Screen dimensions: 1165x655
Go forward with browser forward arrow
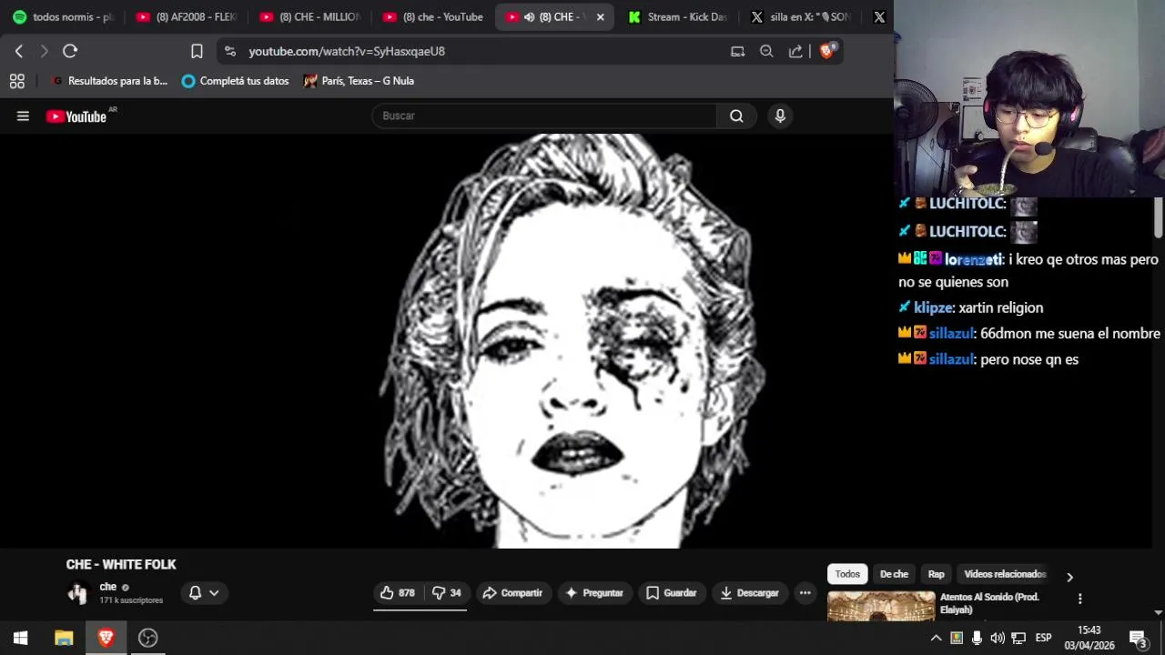tap(44, 51)
